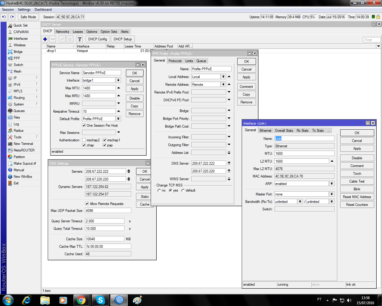Open Wireless from the sidebar
This screenshot has height=306, width=382.
[x=19, y=45]
